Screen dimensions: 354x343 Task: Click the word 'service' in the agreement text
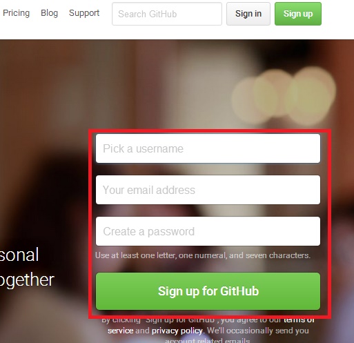click(x=120, y=331)
